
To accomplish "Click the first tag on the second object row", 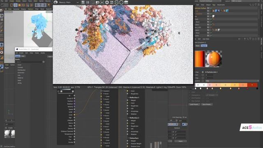I will coord(214,11).
